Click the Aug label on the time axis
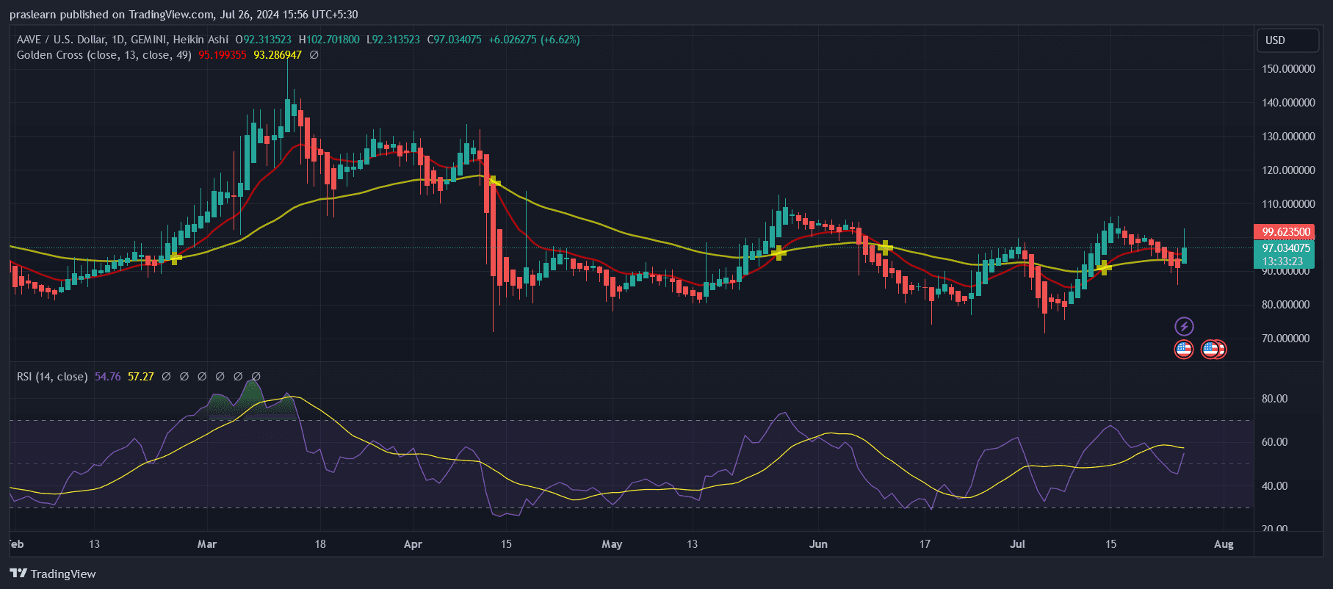The width and height of the screenshot is (1333, 589). tap(1224, 544)
